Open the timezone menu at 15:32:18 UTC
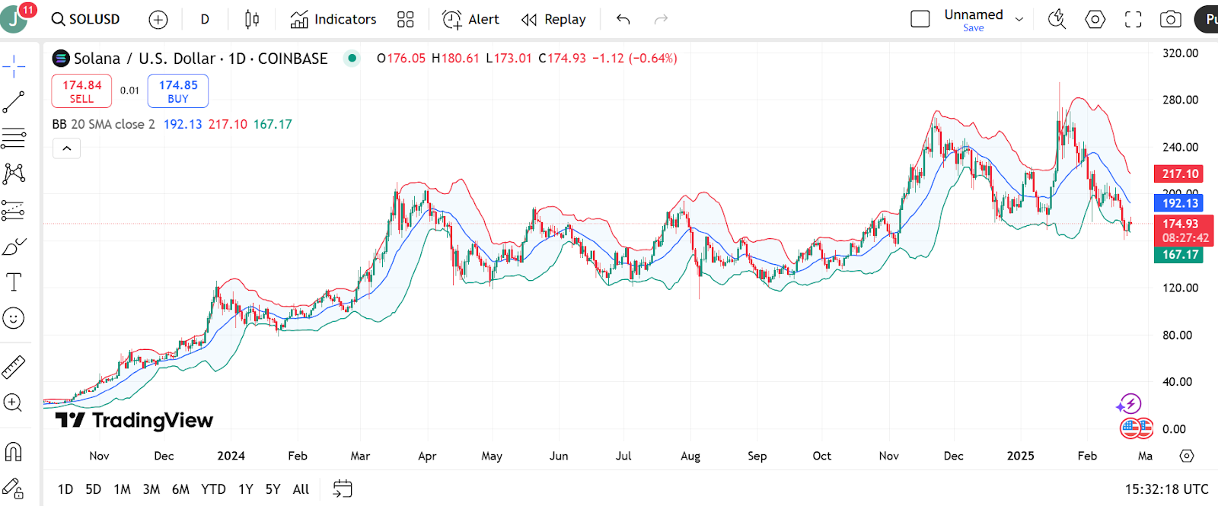Viewport: 1218px width, 506px height. pyautogui.click(x=1166, y=489)
